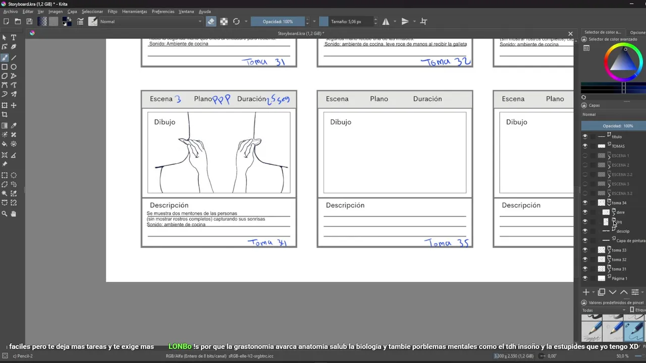The width and height of the screenshot is (646, 363).
Task: Duplicate the current layer
Action: tap(602, 292)
